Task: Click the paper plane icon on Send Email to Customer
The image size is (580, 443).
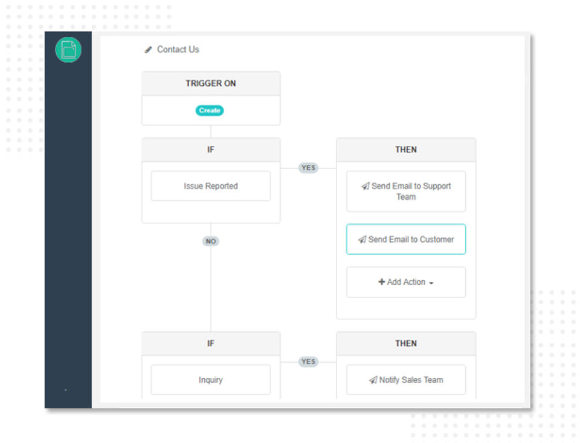Action: click(362, 240)
